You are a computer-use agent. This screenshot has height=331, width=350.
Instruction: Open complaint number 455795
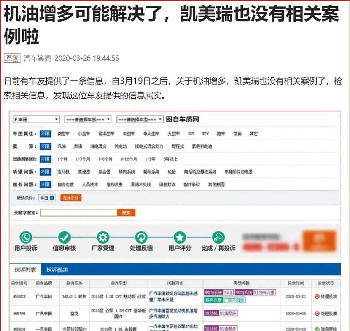19,314
